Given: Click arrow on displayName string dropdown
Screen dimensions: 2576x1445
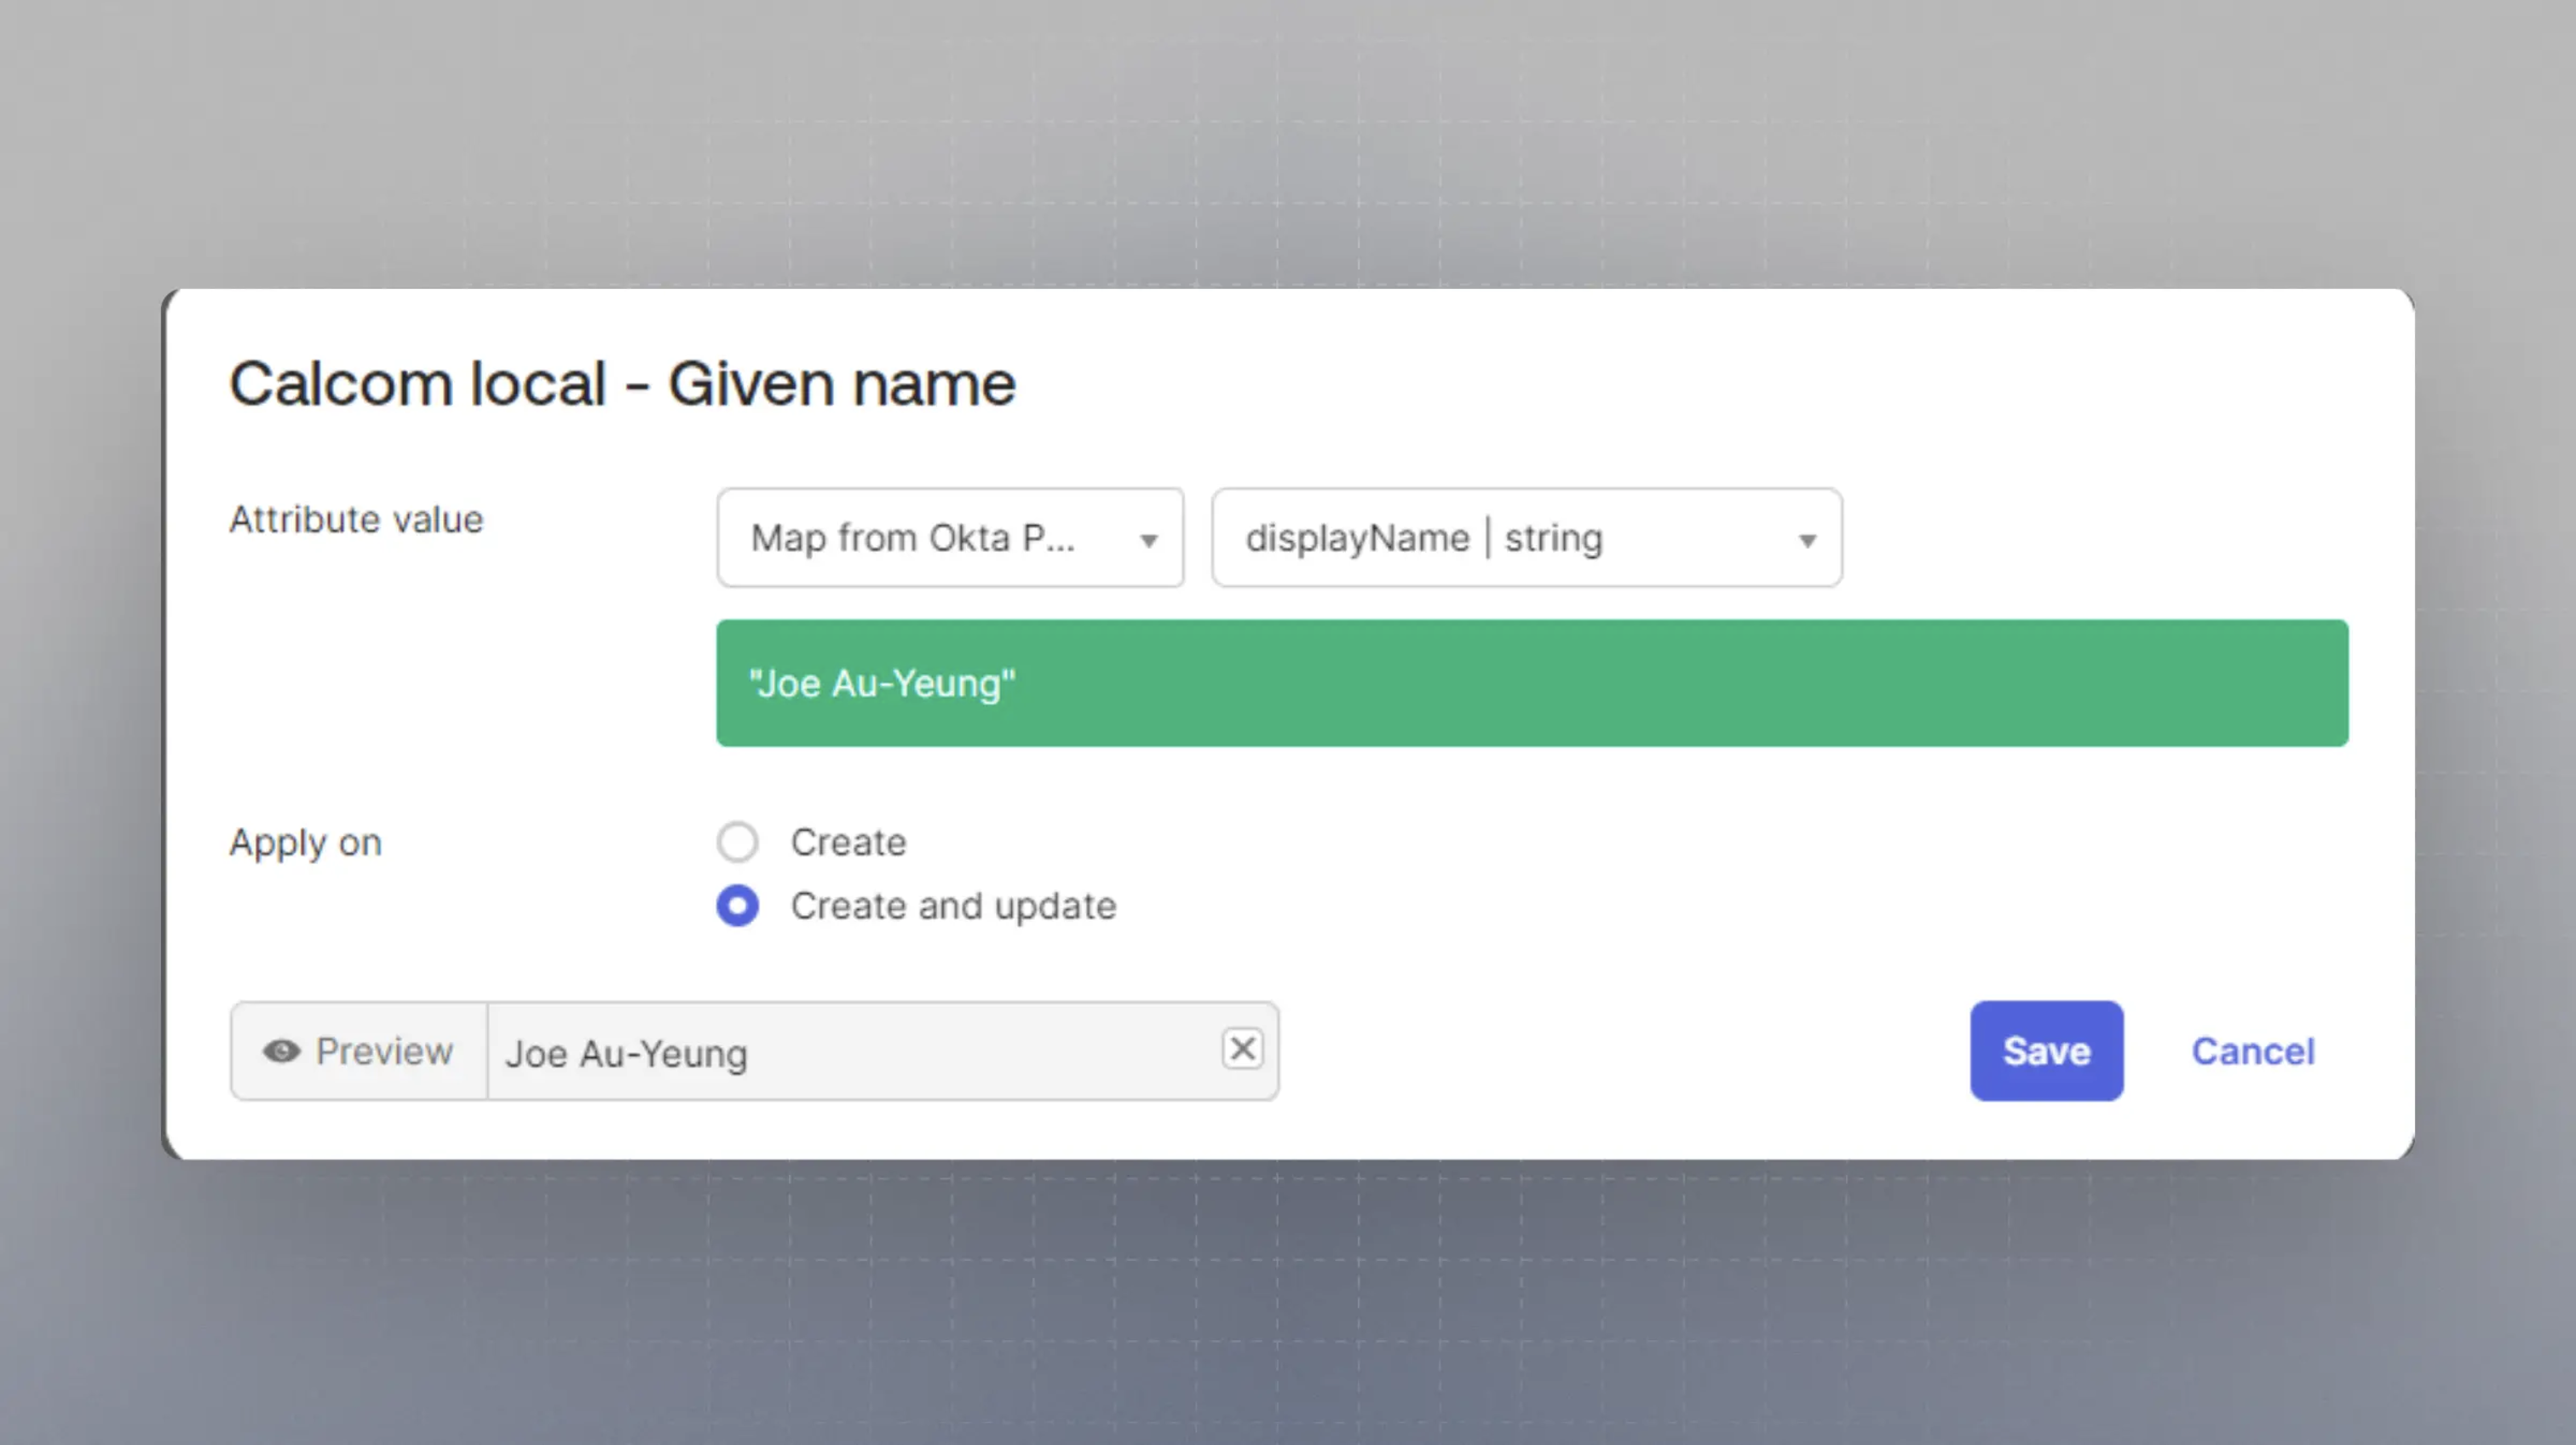Looking at the screenshot, I should point(1806,540).
